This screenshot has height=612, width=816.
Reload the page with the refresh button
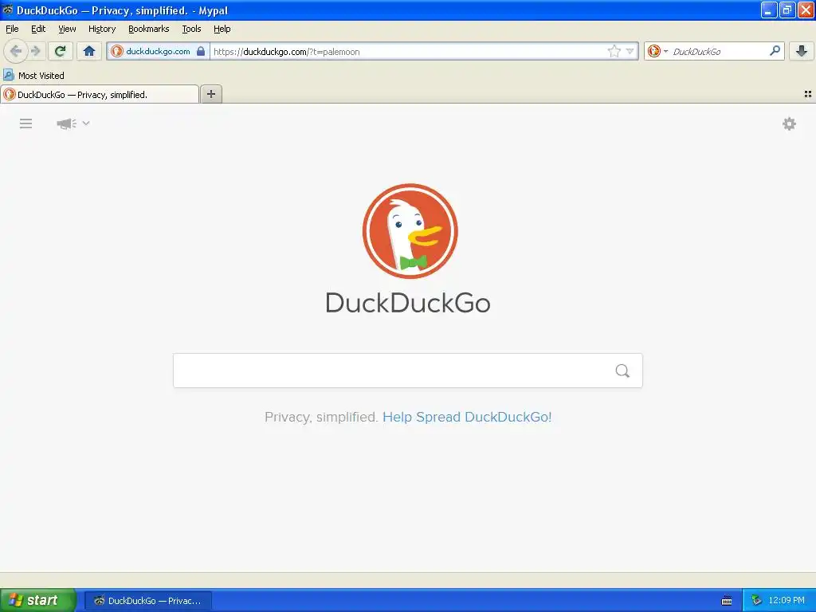click(x=61, y=51)
